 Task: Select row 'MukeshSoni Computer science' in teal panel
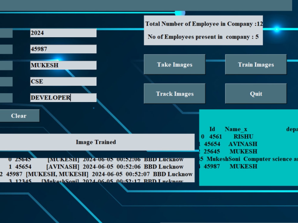click(x=249, y=159)
